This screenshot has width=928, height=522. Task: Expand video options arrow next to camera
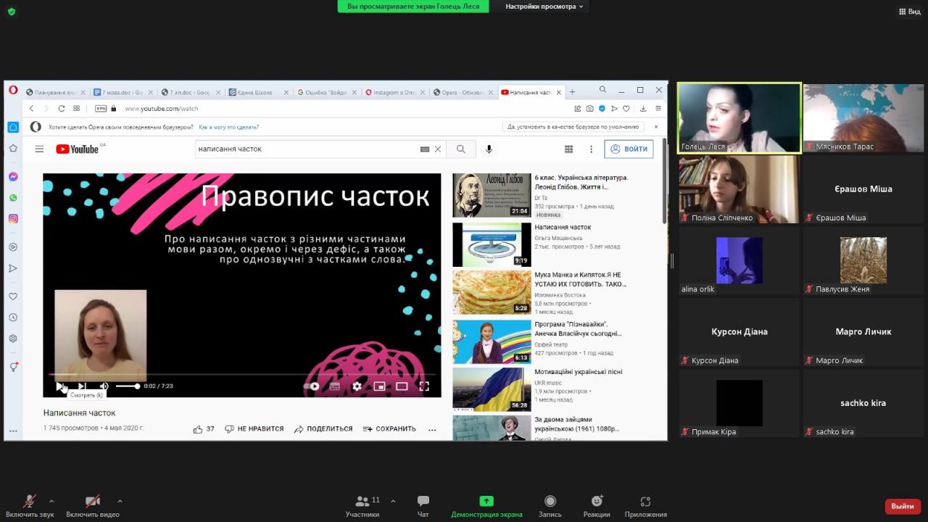(120, 501)
